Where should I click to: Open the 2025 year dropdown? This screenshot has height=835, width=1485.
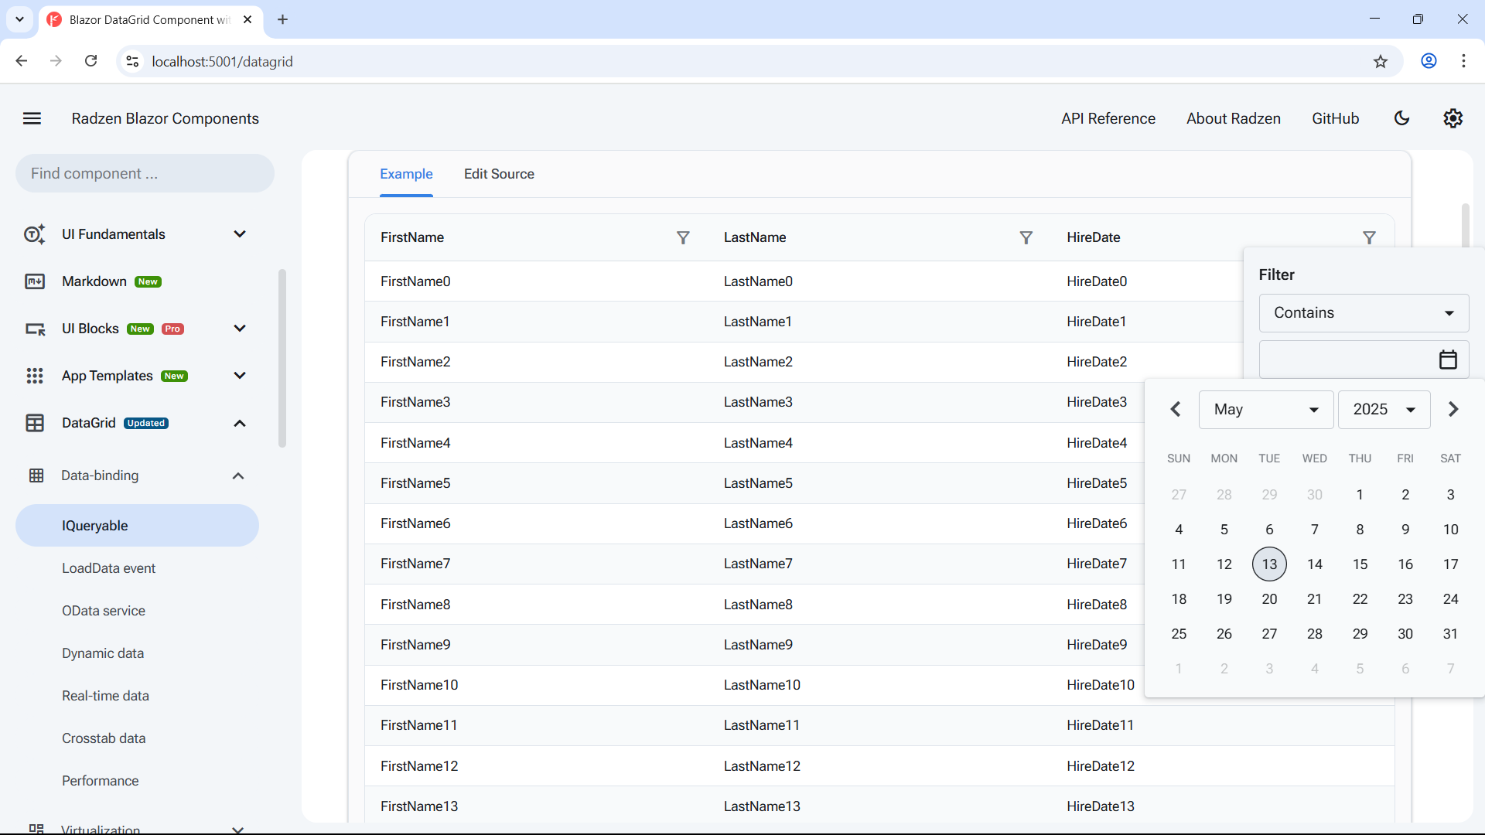pos(1383,410)
